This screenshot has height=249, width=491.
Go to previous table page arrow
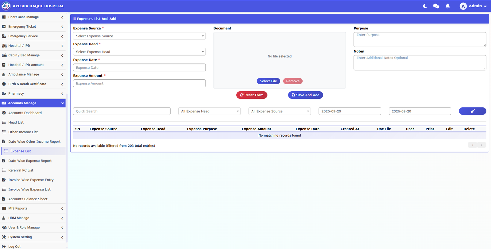473,145
